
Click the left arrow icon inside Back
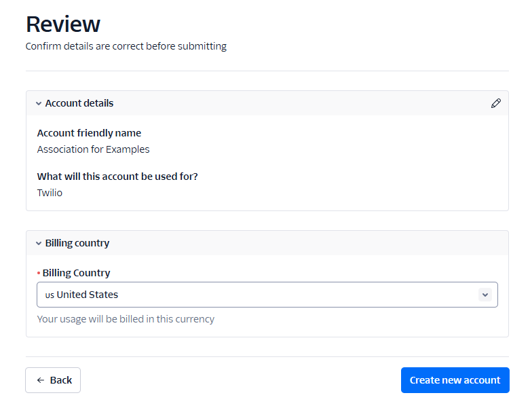coord(41,380)
